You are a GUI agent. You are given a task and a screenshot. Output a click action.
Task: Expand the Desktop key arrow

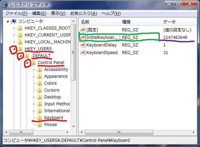[34, 97]
